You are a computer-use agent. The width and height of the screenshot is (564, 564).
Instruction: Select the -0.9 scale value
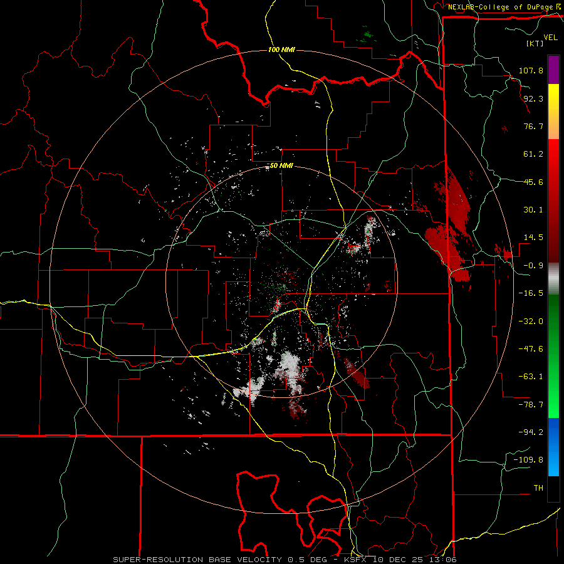(533, 266)
